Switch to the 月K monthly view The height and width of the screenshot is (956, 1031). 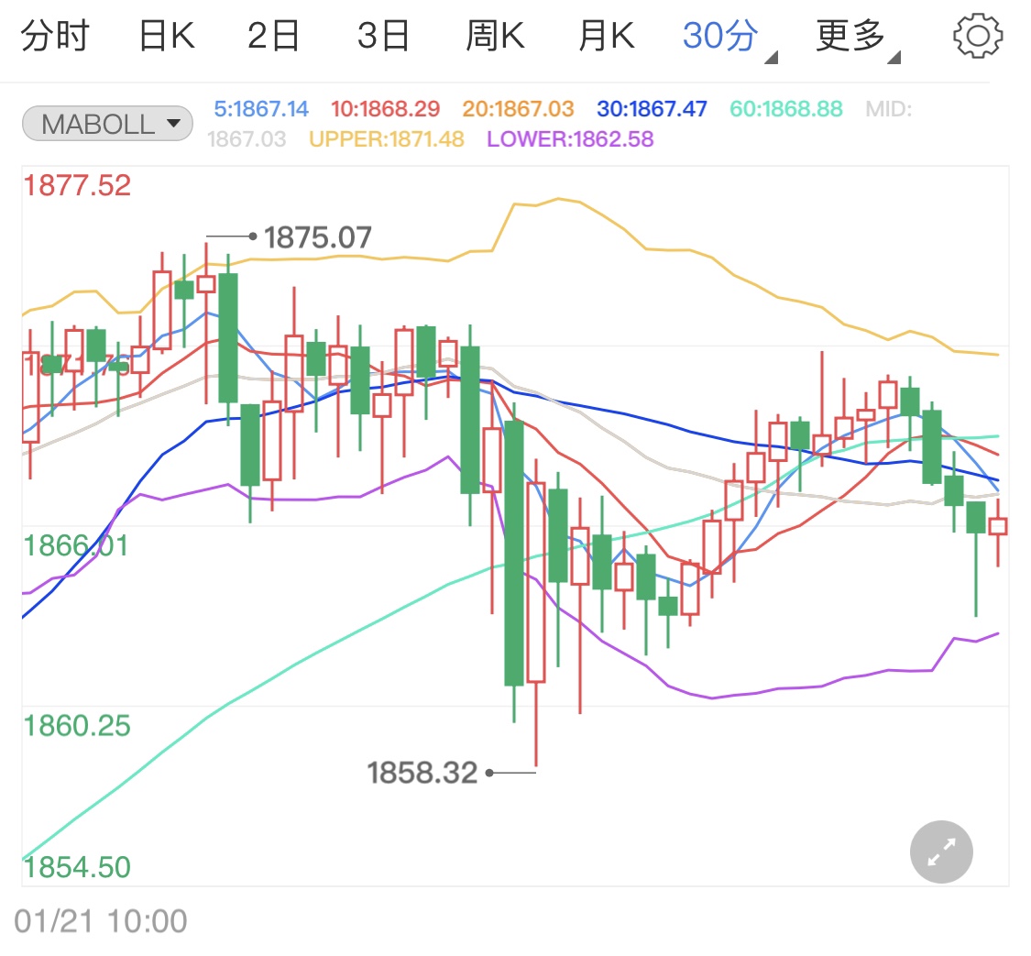pos(604,35)
